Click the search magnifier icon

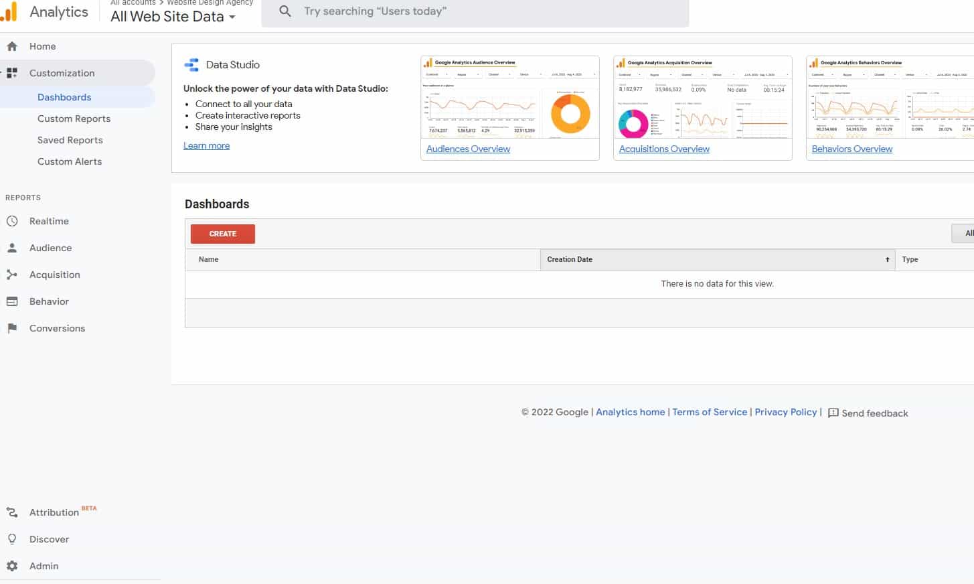point(285,11)
